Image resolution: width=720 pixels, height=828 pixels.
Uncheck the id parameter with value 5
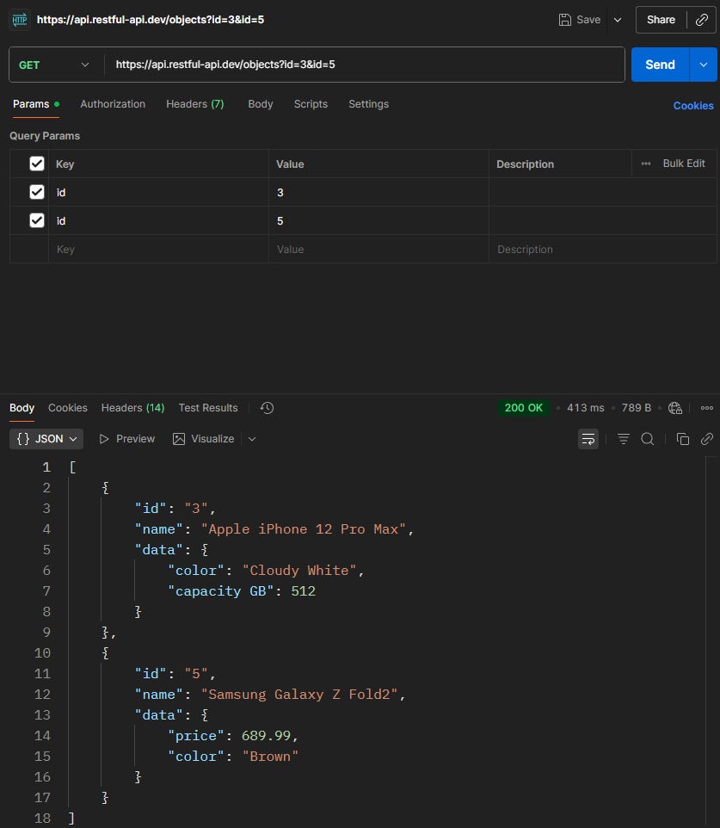(37, 220)
